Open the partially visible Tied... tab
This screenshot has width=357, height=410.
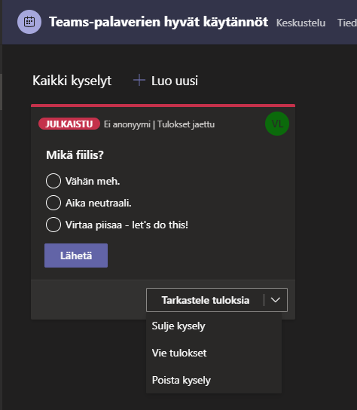(x=347, y=23)
